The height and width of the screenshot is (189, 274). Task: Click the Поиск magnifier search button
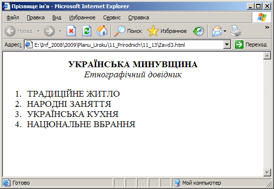(x=128, y=31)
